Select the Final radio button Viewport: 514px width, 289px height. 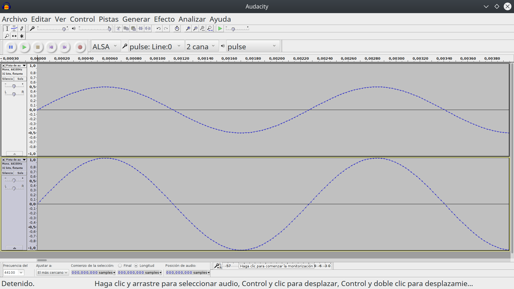click(x=120, y=266)
